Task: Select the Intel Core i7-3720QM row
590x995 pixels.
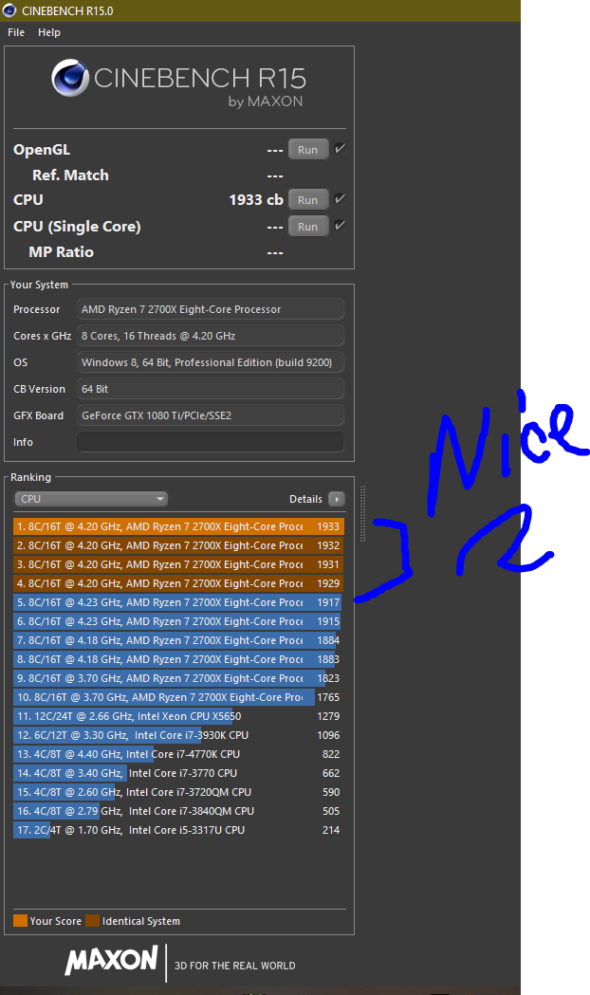Action: click(179, 793)
